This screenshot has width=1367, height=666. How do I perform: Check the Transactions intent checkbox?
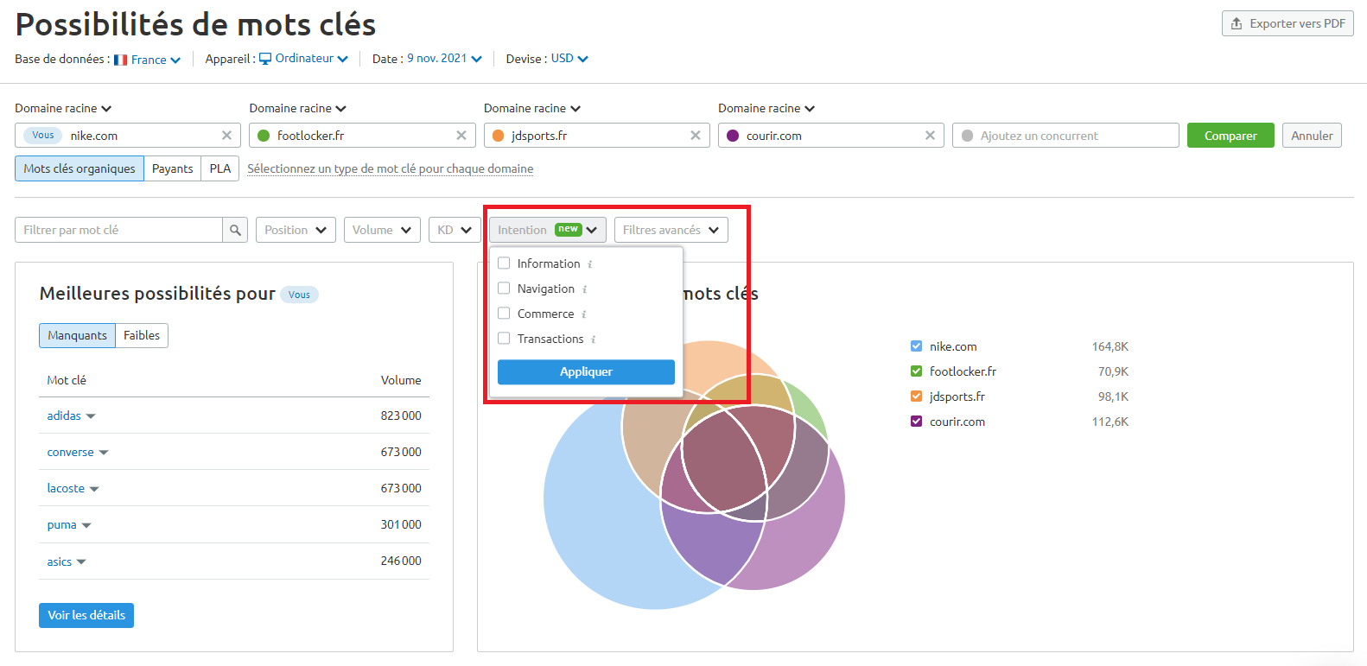[504, 339]
